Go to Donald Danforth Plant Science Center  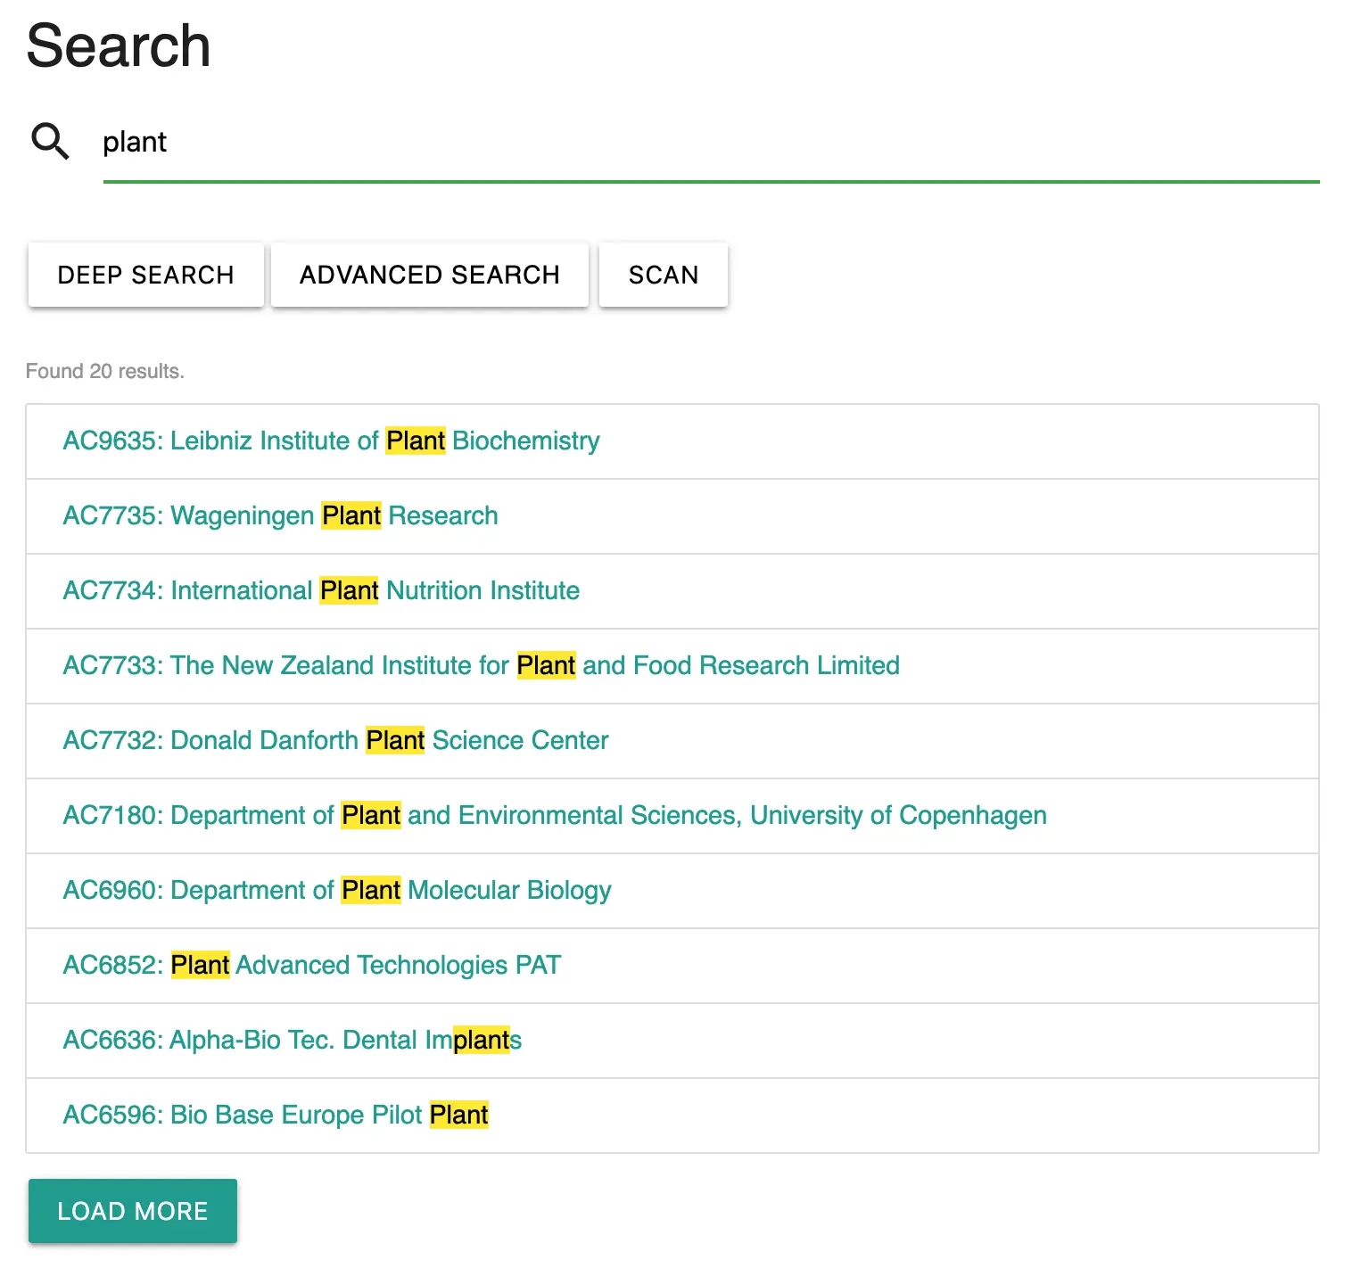pos(335,740)
